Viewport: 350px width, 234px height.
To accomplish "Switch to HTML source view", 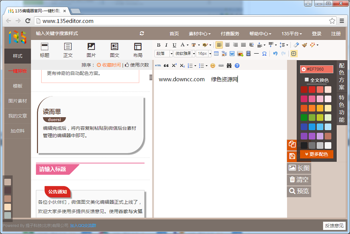I will point(158,66).
